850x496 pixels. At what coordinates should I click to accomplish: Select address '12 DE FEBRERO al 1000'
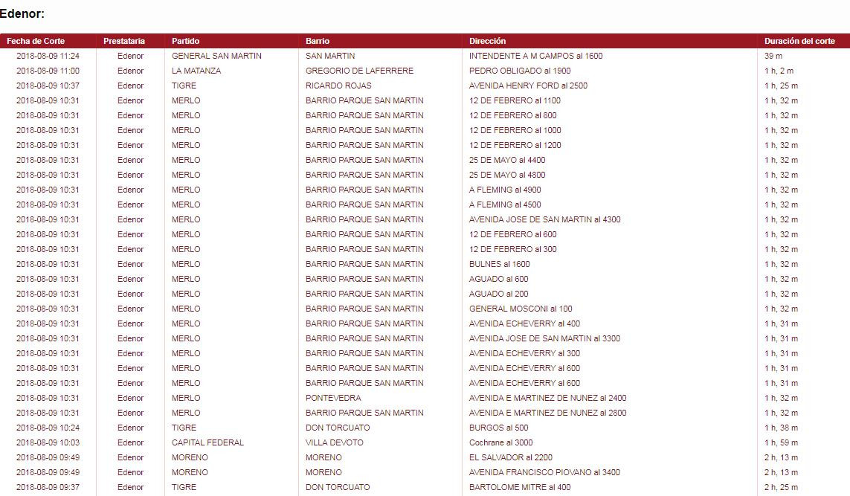[x=515, y=130]
